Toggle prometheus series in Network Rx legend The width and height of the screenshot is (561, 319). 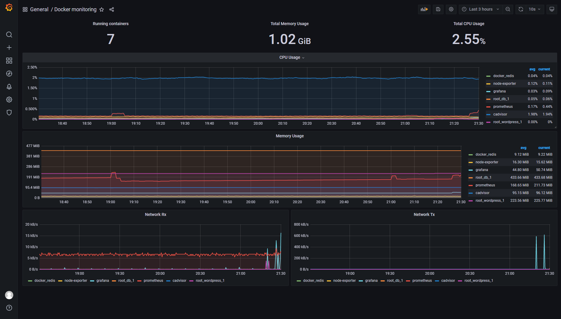pyautogui.click(x=153, y=281)
